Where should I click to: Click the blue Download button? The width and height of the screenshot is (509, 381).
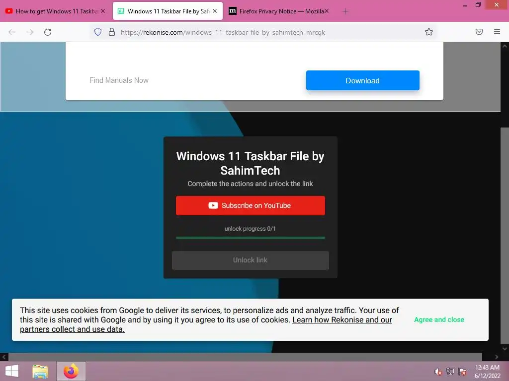click(362, 80)
